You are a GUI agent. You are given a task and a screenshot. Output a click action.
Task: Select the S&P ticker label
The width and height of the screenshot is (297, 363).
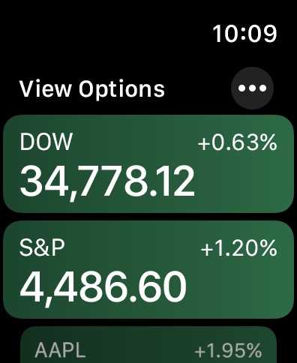[x=42, y=247]
